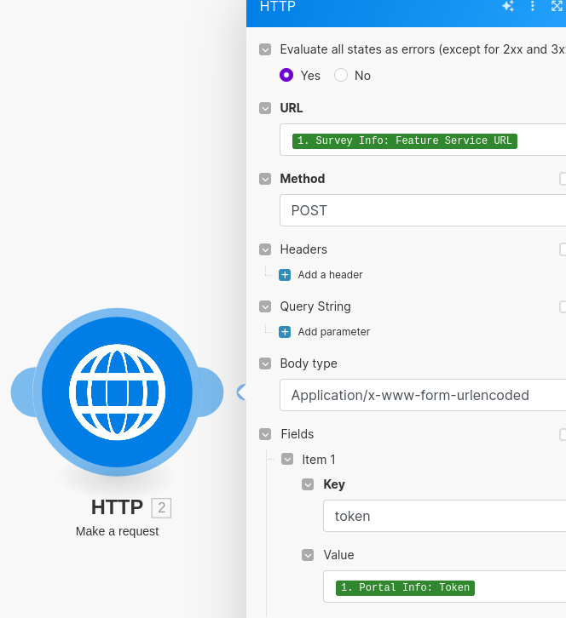Open the Method dropdown showing POST
Screen dimensions: 566x618
pyautogui.click(x=423, y=210)
